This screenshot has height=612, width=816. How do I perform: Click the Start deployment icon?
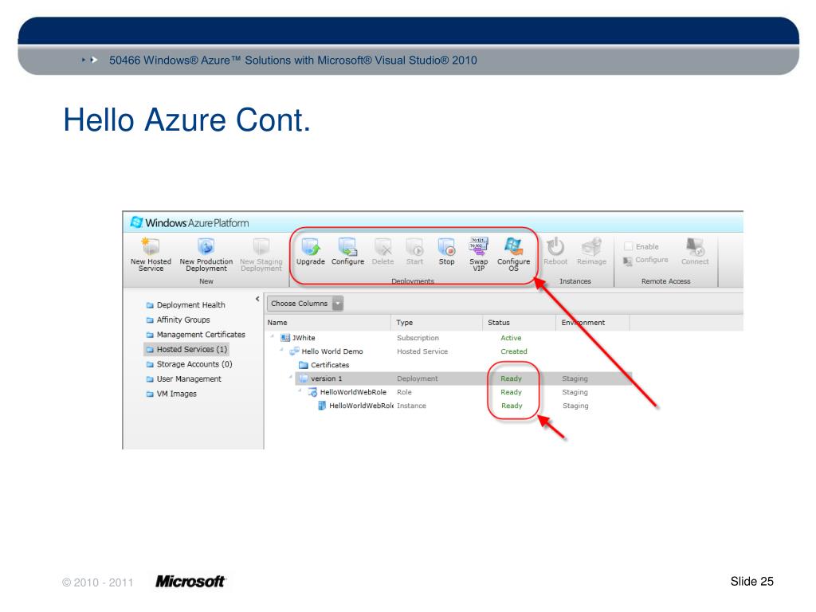(x=414, y=247)
